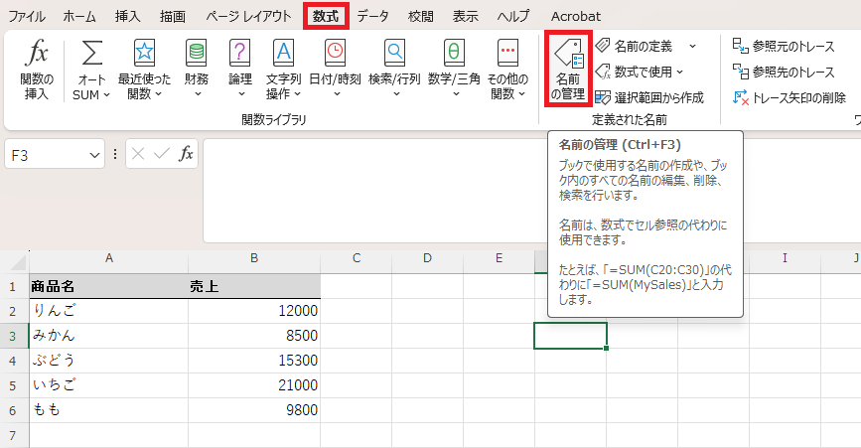Screen dimensions: 861x448
Task: Select cell containing りんご
Action: coord(108,311)
